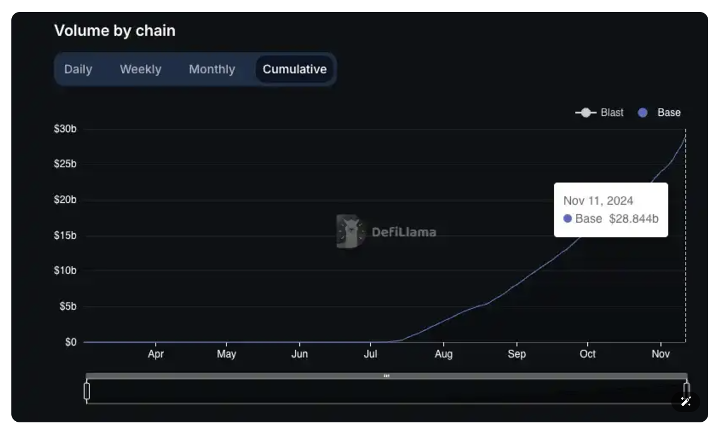Toggle the Blast series legend label
Screen dimensions: 719x432
[612, 113]
